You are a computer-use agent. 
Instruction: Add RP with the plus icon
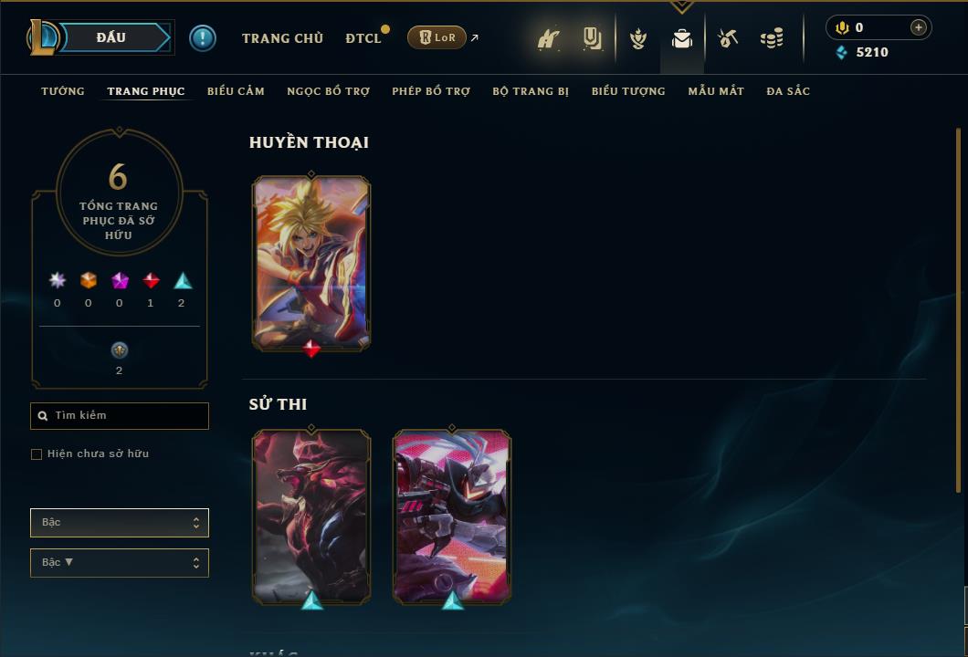[918, 27]
